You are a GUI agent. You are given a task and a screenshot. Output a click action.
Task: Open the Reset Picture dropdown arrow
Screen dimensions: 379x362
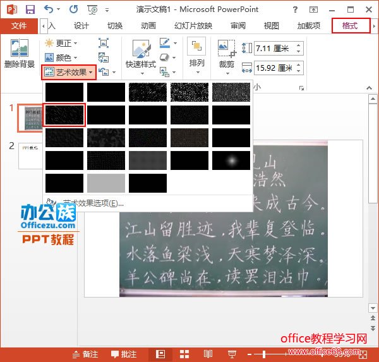[x=114, y=72]
